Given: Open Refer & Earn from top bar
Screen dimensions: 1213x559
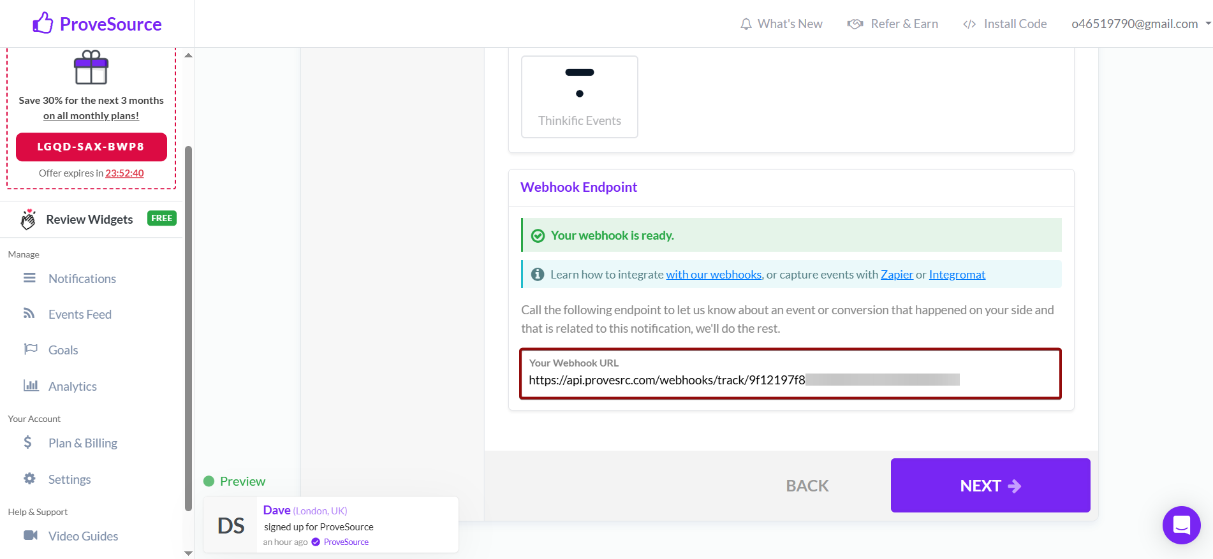Looking at the screenshot, I should (893, 24).
